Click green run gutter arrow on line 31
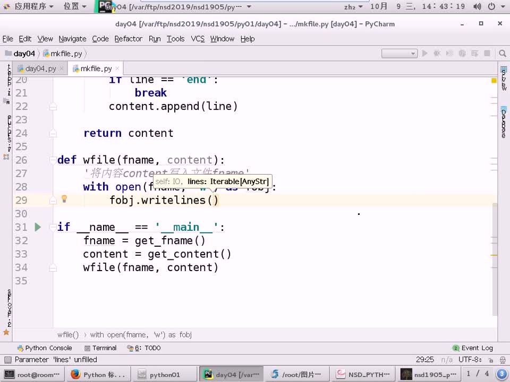Screen dimensions: 510x382 [x=38, y=227]
